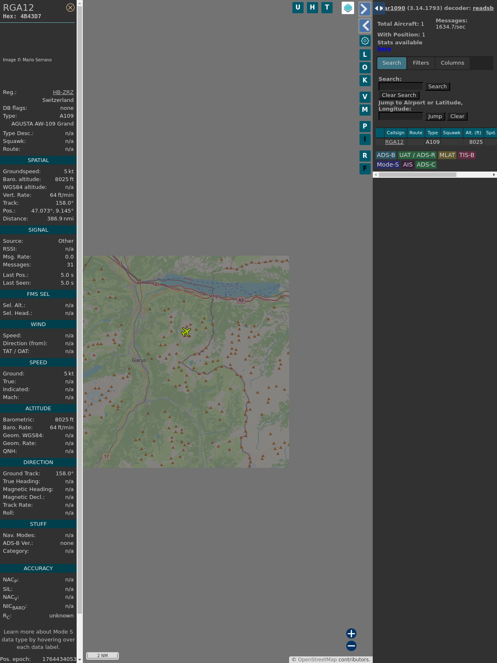497x663 pixels.
Task: Select the aircraft marker on the map
Action: tap(186, 332)
